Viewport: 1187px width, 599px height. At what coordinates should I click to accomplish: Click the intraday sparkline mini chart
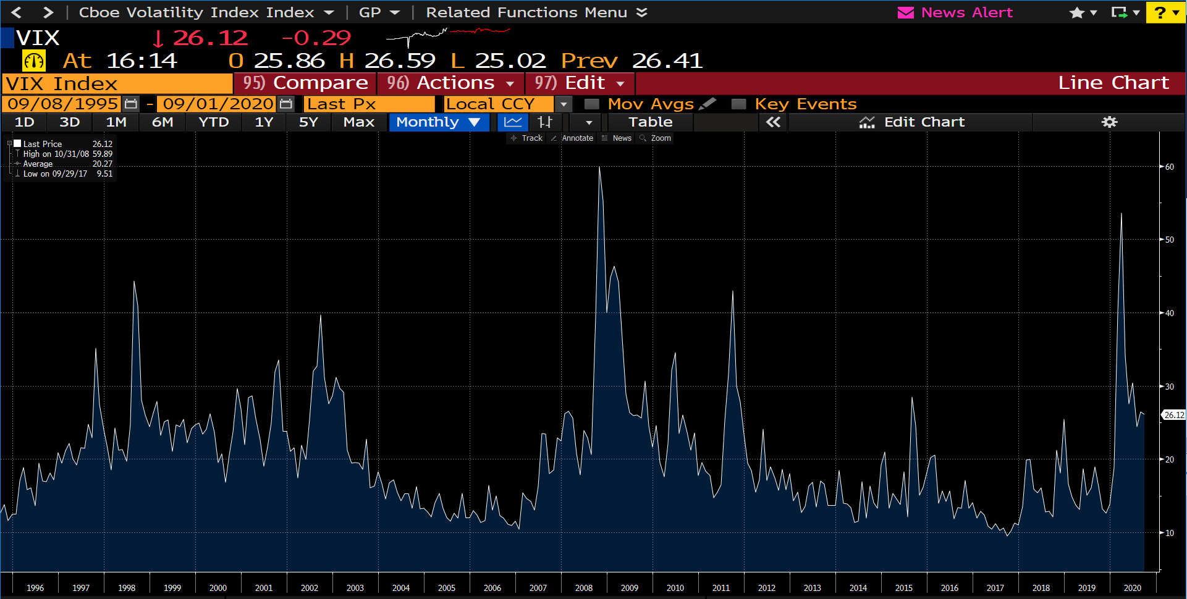(448, 37)
